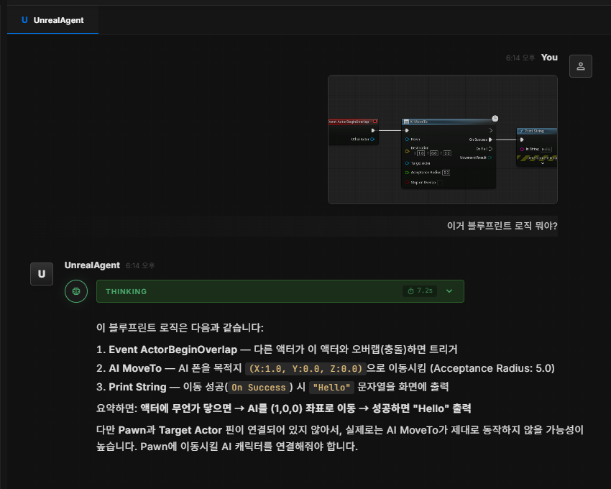Image resolution: width=611 pixels, height=489 pixels.
Task: Click the UnrealAgent avatar next to the reply
Action: [41, 273]
